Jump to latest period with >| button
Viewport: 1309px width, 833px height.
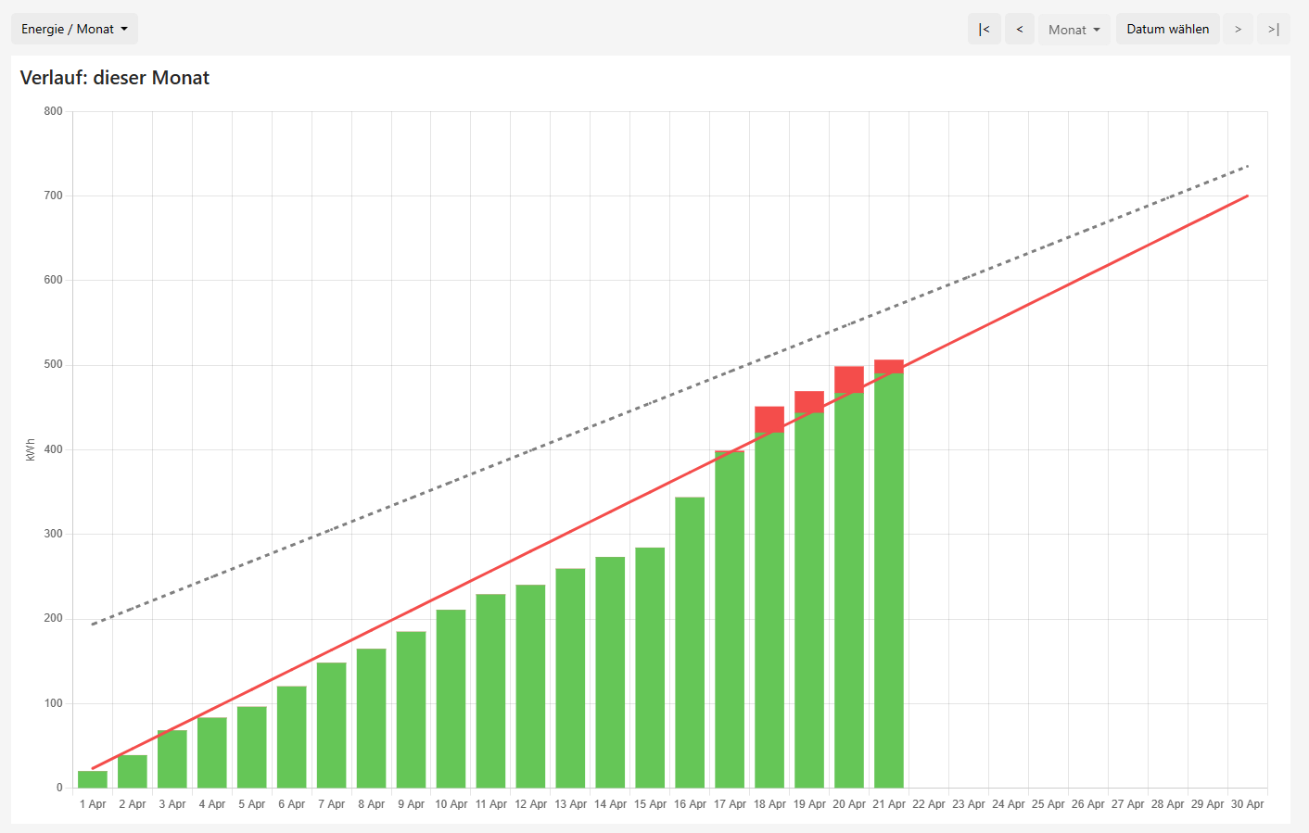click(x=1273, y=29)
